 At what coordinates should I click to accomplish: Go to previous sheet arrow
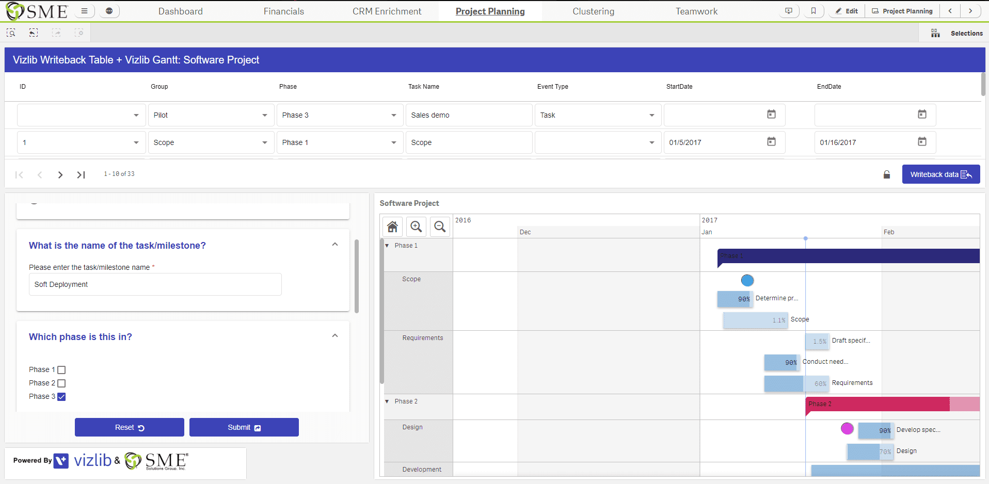pos(950,11)
